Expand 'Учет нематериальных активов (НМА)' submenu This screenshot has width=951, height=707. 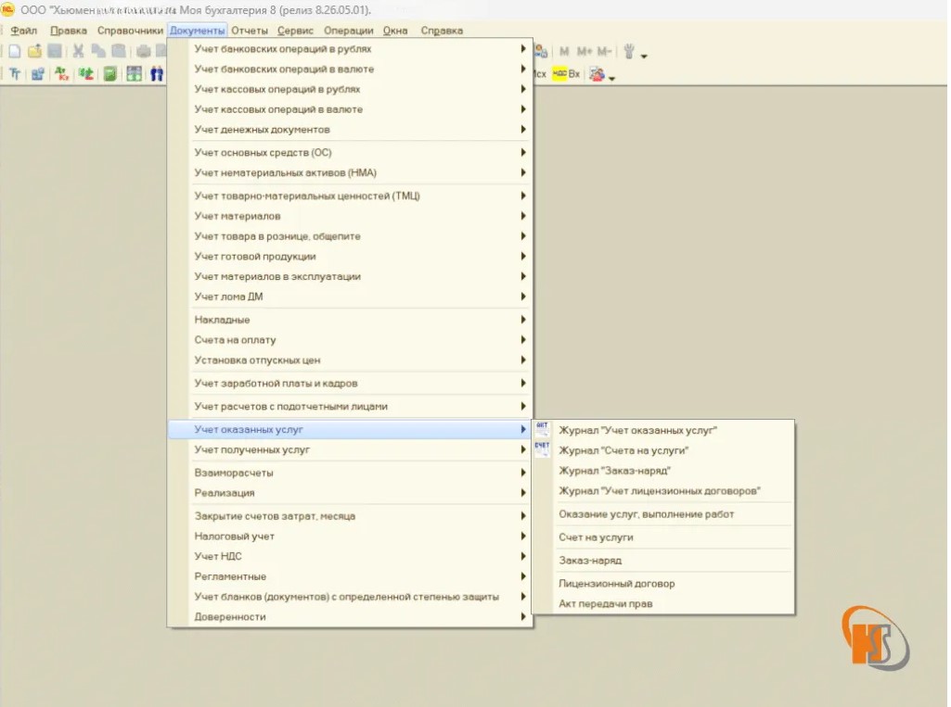pyautogui.click(x=350, y=172)
